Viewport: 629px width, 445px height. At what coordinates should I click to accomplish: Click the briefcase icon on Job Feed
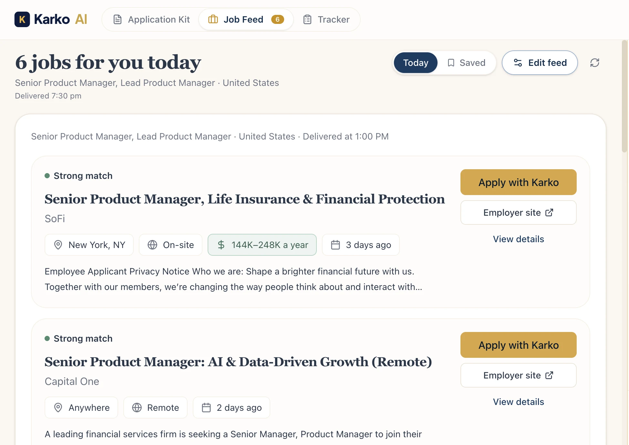click(x=213, y=19)
